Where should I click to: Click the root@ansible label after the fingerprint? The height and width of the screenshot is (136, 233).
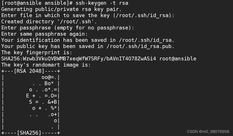[x=178, y=59]
